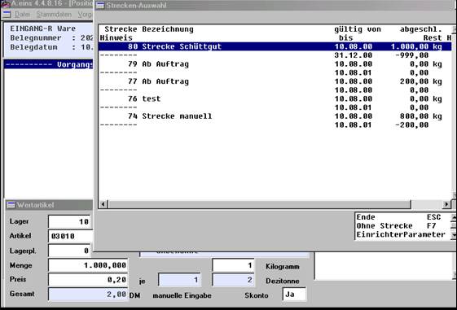Screen dimensions: 457x310
Task: Click the Preis input field
Action: (x=88, y=279)
